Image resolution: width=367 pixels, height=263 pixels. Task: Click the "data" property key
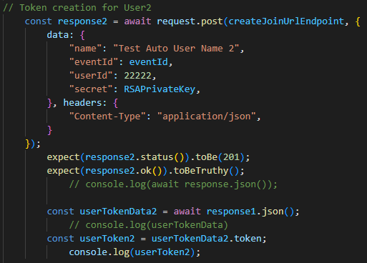click(x=58, y=35)
